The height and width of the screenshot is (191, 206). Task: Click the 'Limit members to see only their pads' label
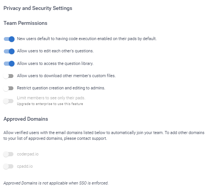pos(51,98)
